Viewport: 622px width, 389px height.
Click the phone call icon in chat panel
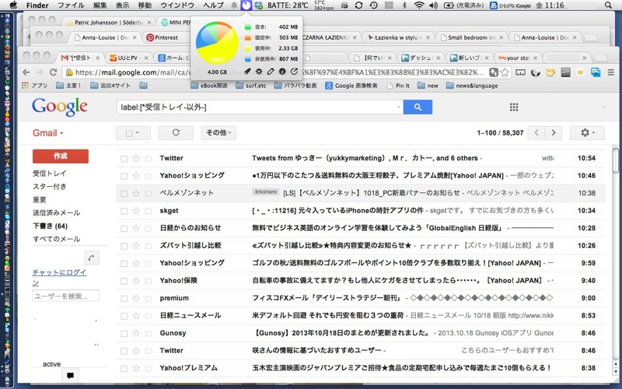coord(92,258)
